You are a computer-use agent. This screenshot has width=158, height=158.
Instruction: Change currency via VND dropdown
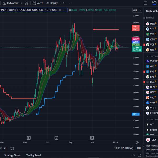tap(137, 10)
